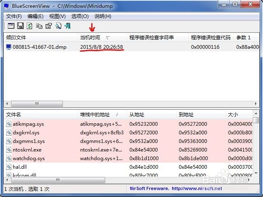263x197 pixels.
Task: Sort lower pane by 文件名 column
Action: (x=40, y=115)
